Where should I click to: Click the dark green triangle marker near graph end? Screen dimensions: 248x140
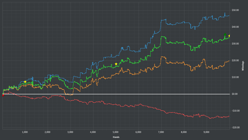point(225,34)
